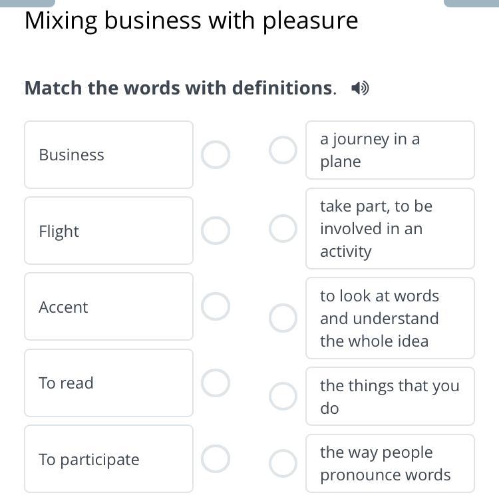Select the radio button next to Flight
Screen dimensions: 499x499
point(216,231)
